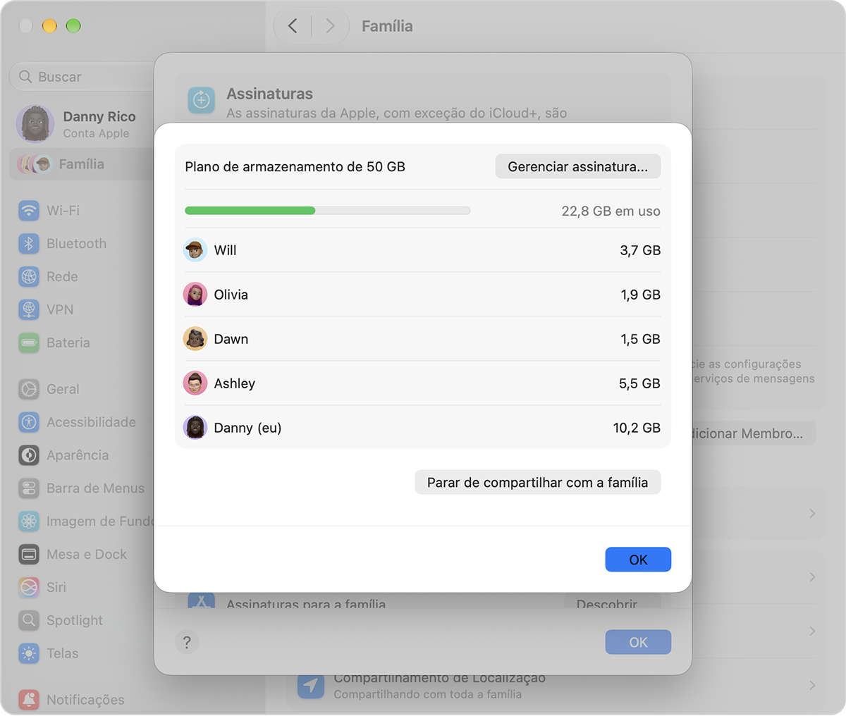This screenshot has width=846, height=716.
Task: Confirm with the blue OK button
Action: pyautogui.click(x=638, y=560)
